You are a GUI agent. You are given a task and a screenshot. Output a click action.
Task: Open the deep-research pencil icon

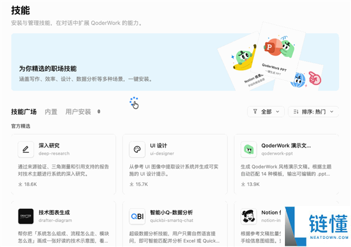tap(26, 149)
